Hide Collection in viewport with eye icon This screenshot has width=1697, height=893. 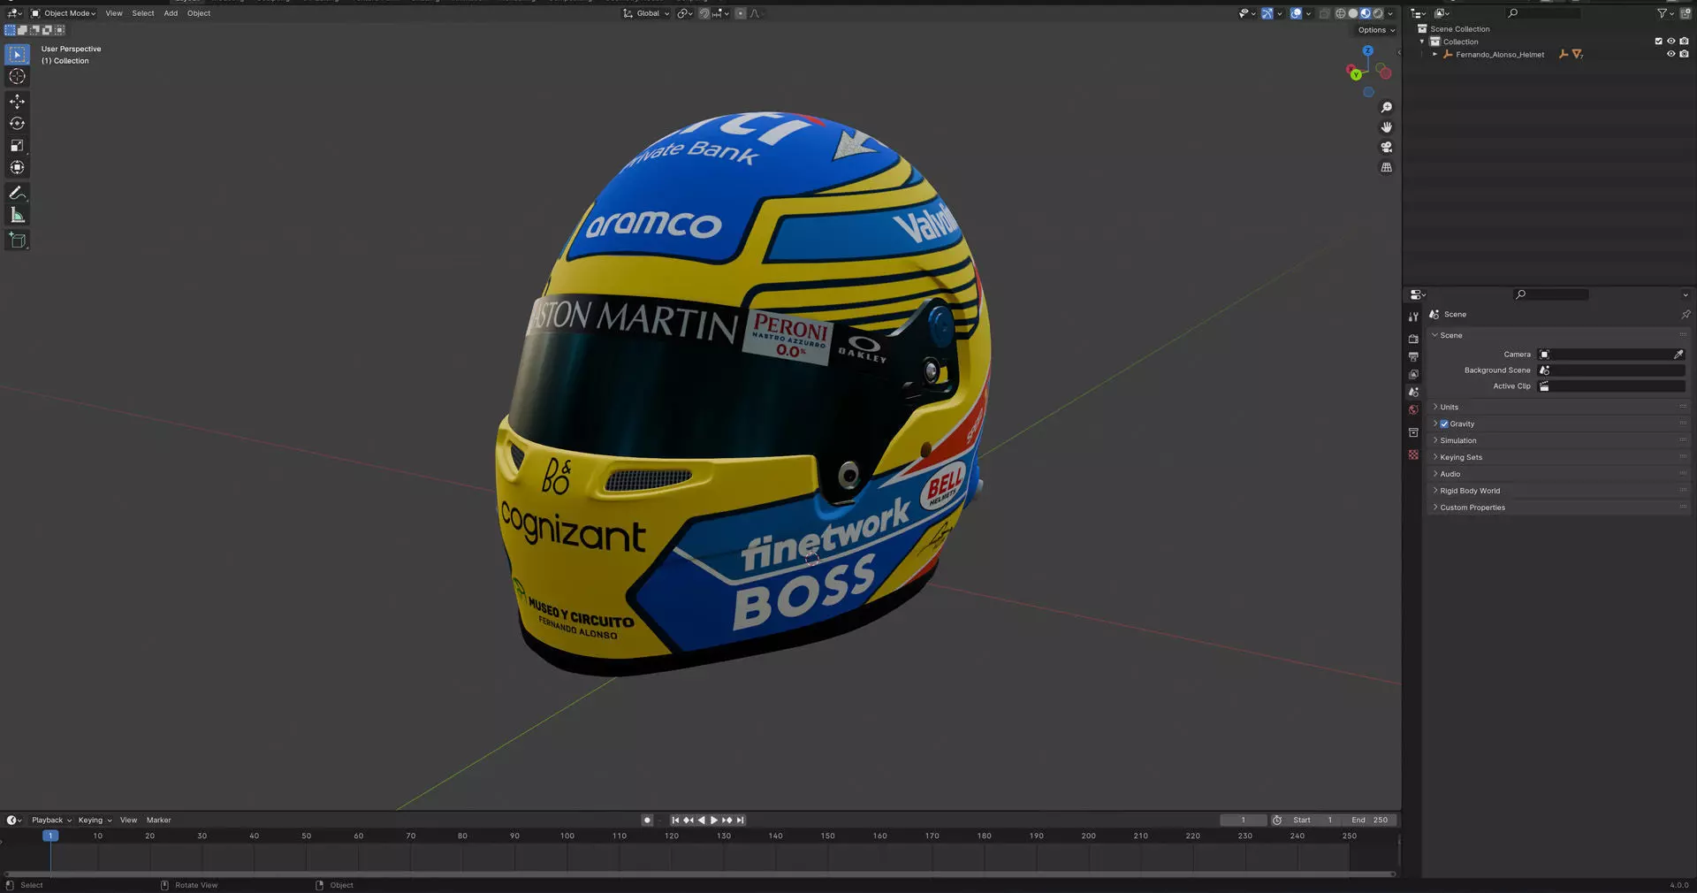[1670, 42]
